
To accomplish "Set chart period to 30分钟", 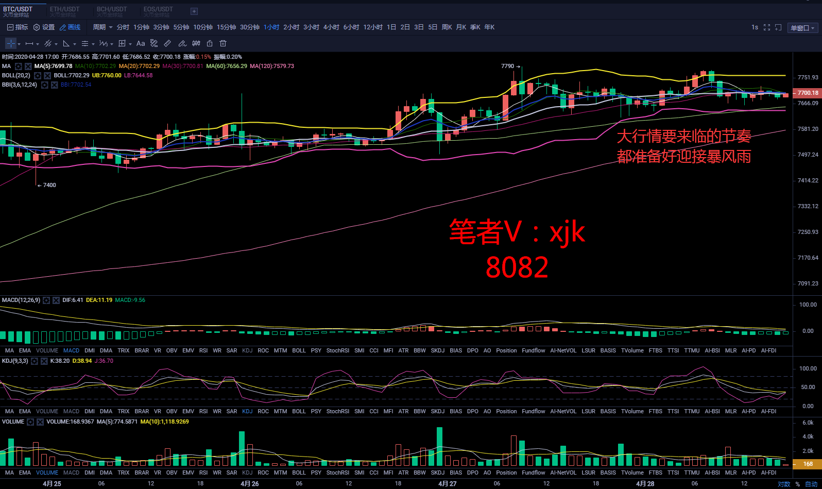I will click(x=250, y=27).
